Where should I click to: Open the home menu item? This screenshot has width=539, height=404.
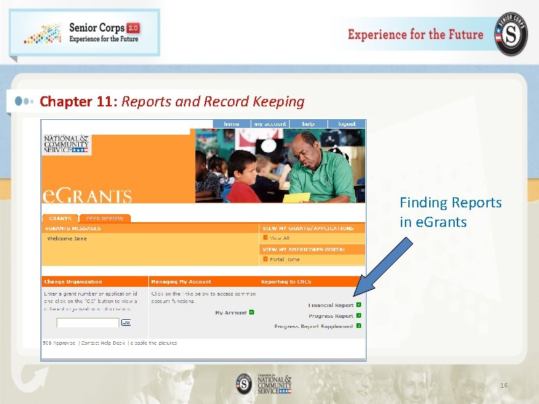[x=232, y=124]
